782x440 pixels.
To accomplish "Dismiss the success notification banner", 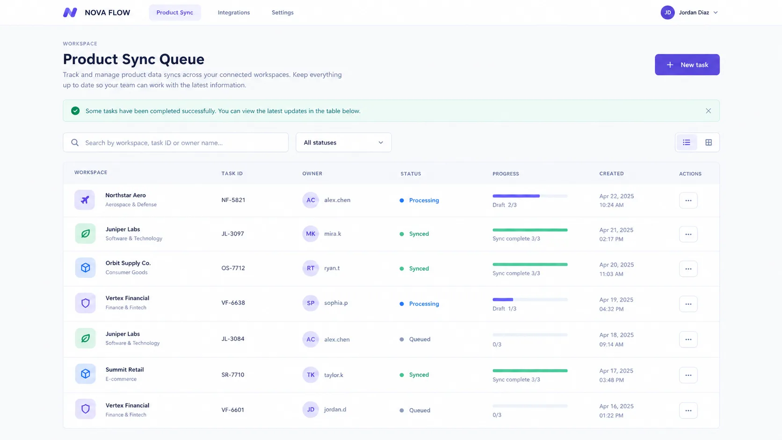I will (708, 111).
